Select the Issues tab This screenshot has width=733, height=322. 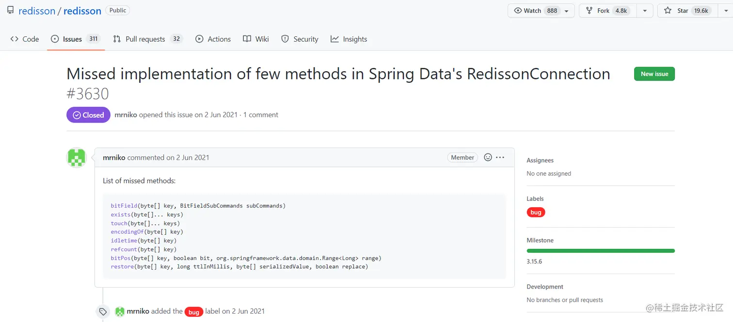(76, 39)
